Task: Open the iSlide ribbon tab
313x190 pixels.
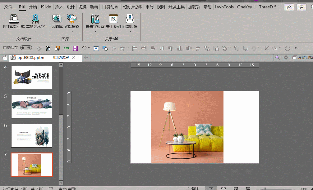Action: [x=46, y=7]
